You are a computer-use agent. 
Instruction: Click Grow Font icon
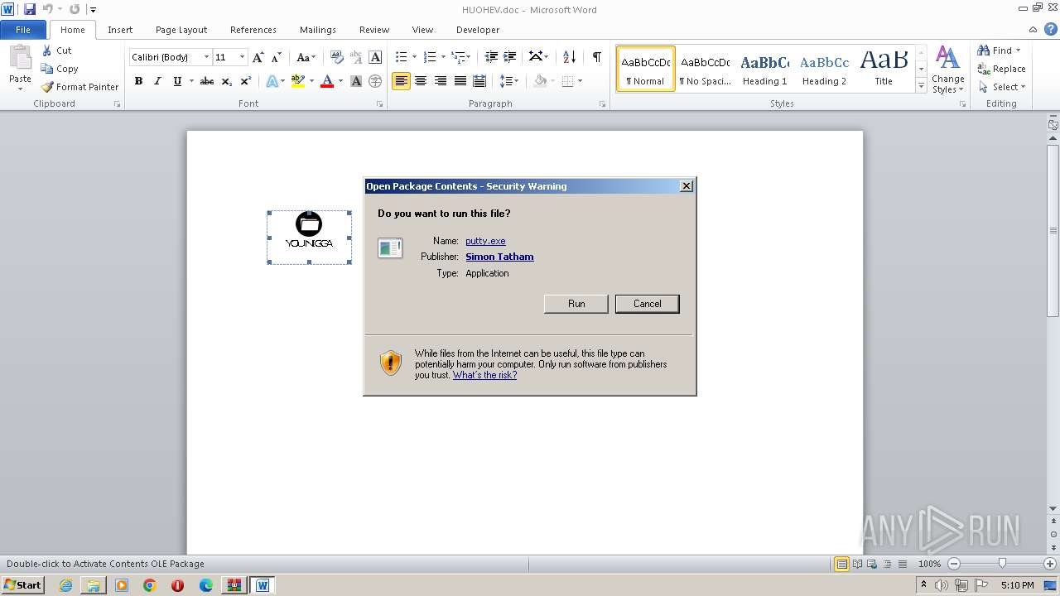coord(258,57)
